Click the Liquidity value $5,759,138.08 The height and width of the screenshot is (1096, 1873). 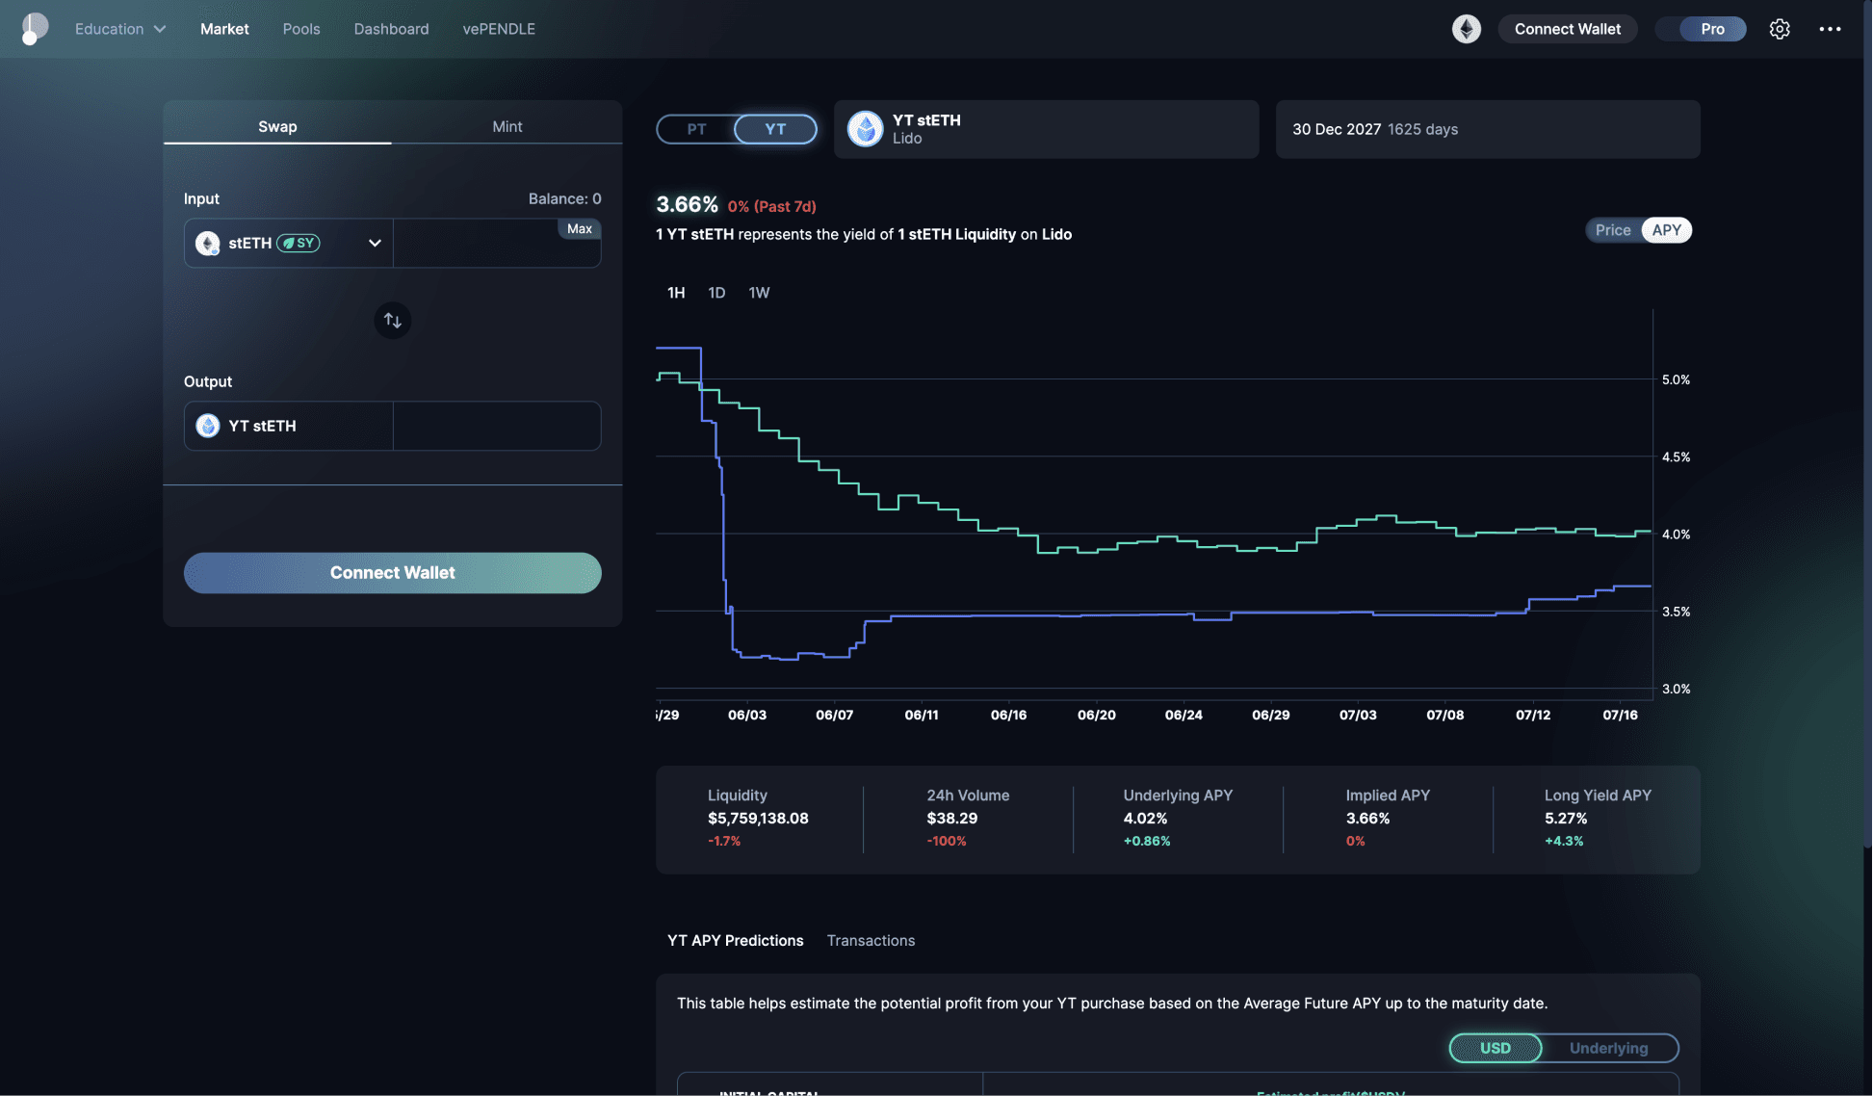(x=758, y=819)
